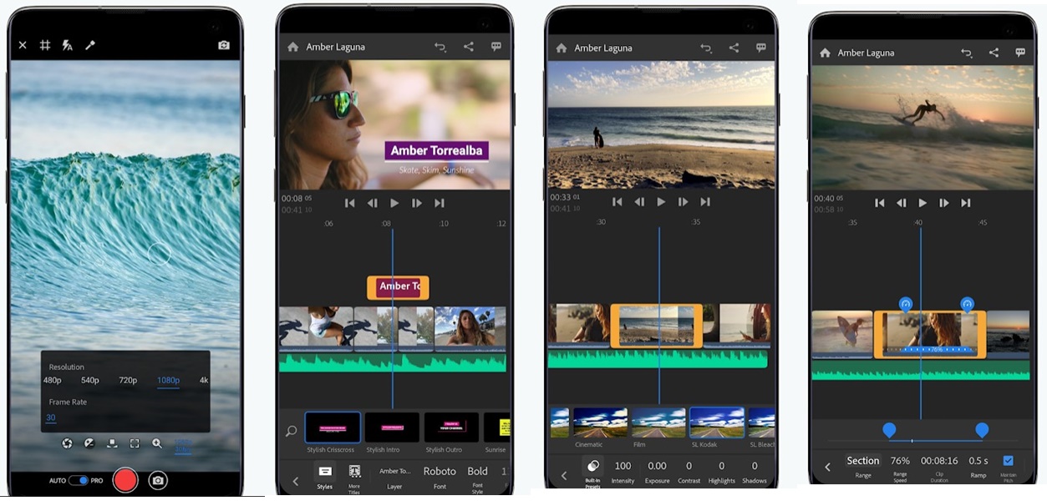Tap the right speed range slider handle
1047x501 pixels.
(x=982, y=431)
